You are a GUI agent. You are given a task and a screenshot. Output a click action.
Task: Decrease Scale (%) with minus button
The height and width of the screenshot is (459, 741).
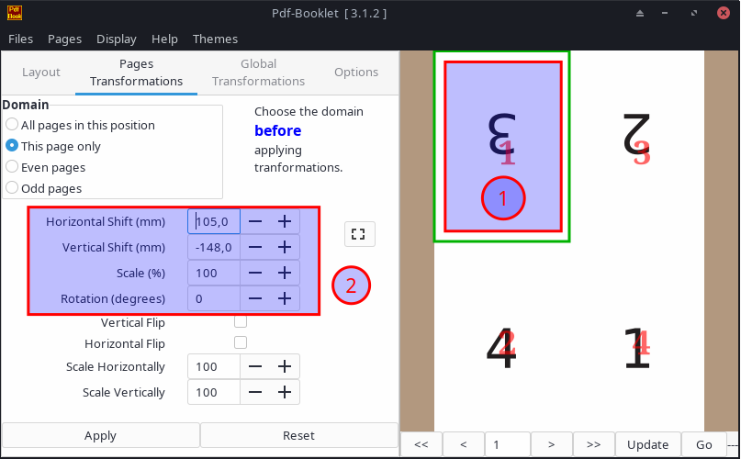coord(254,273)
